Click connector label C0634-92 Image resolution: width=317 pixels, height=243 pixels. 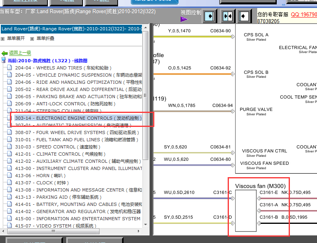point(221,68)
